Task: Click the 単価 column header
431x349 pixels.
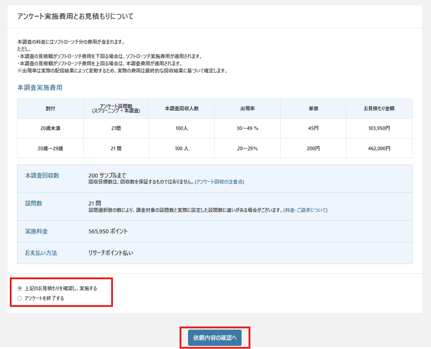Action: click(313, 109)
